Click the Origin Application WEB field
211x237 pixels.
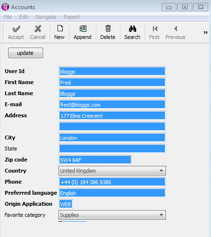pyautogui.click(x=66, y=204)
